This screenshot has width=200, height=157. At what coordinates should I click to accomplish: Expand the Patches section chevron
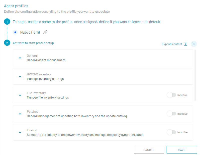click(20, 114)
